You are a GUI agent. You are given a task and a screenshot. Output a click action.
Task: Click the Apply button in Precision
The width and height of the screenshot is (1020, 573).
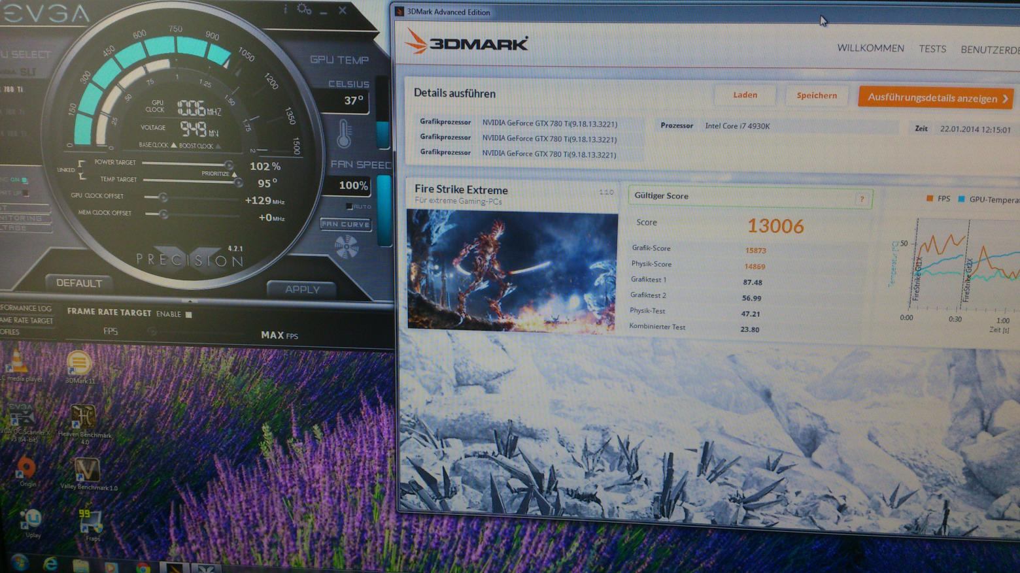point(302,289)
